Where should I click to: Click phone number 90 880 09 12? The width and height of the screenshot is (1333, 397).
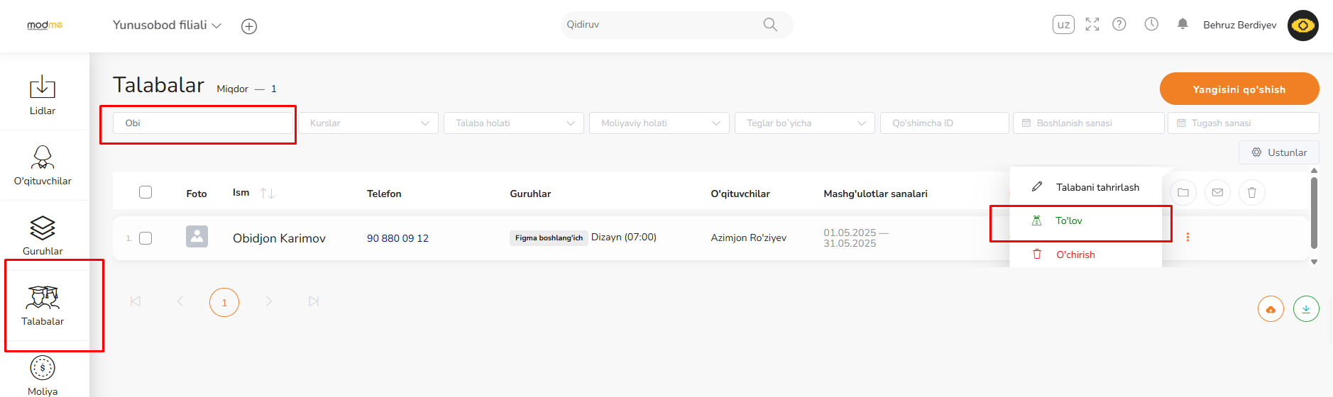coord(397,238)
